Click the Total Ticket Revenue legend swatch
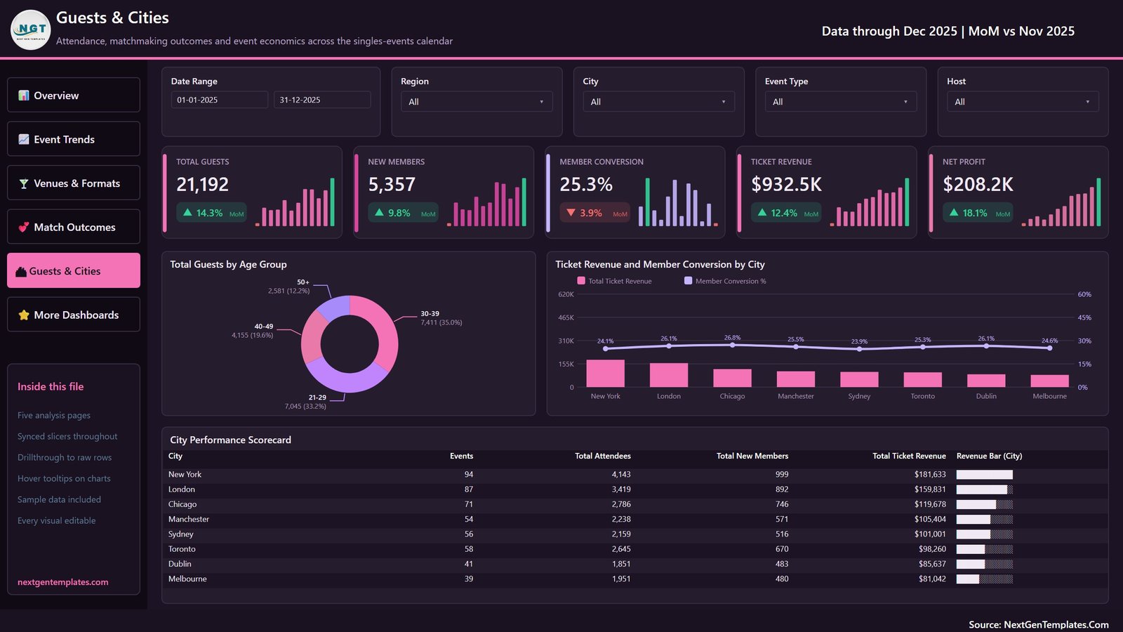 coord(581,281)
